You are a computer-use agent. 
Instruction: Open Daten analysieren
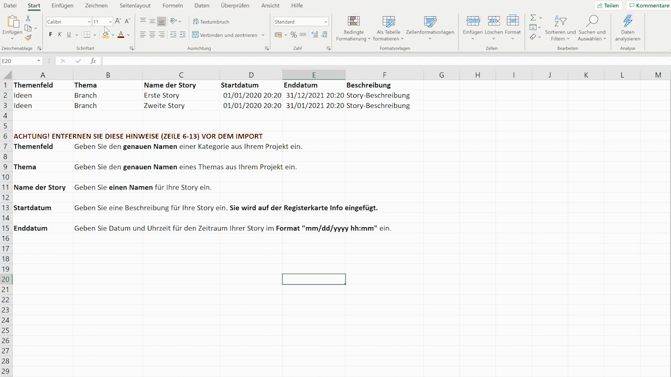(x=627, y=29)
